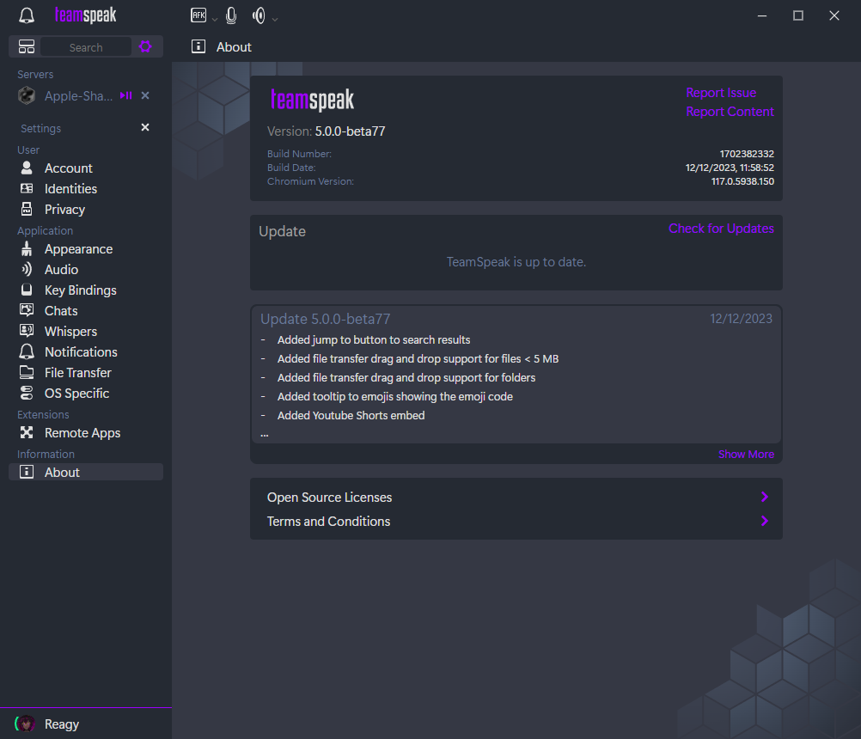Click the Key Bindings key icon
This screenshot has width=861, height=739.
point(27,290)
